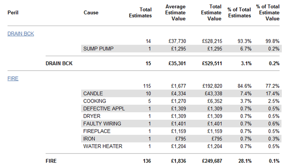The height and width of the screenshot is (168, 289).
Task: Click the £249,687 total estimate value
Action: pos(212,161)
